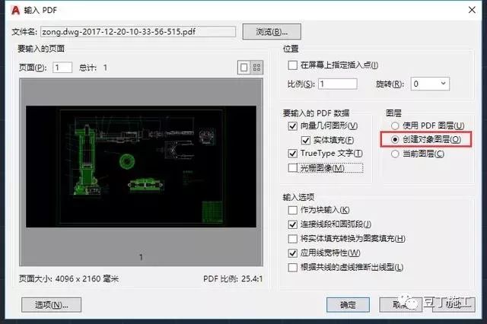Toggle 实体填充 checkbox
Viewport: 487px width, 324px height.
(305, 140)
